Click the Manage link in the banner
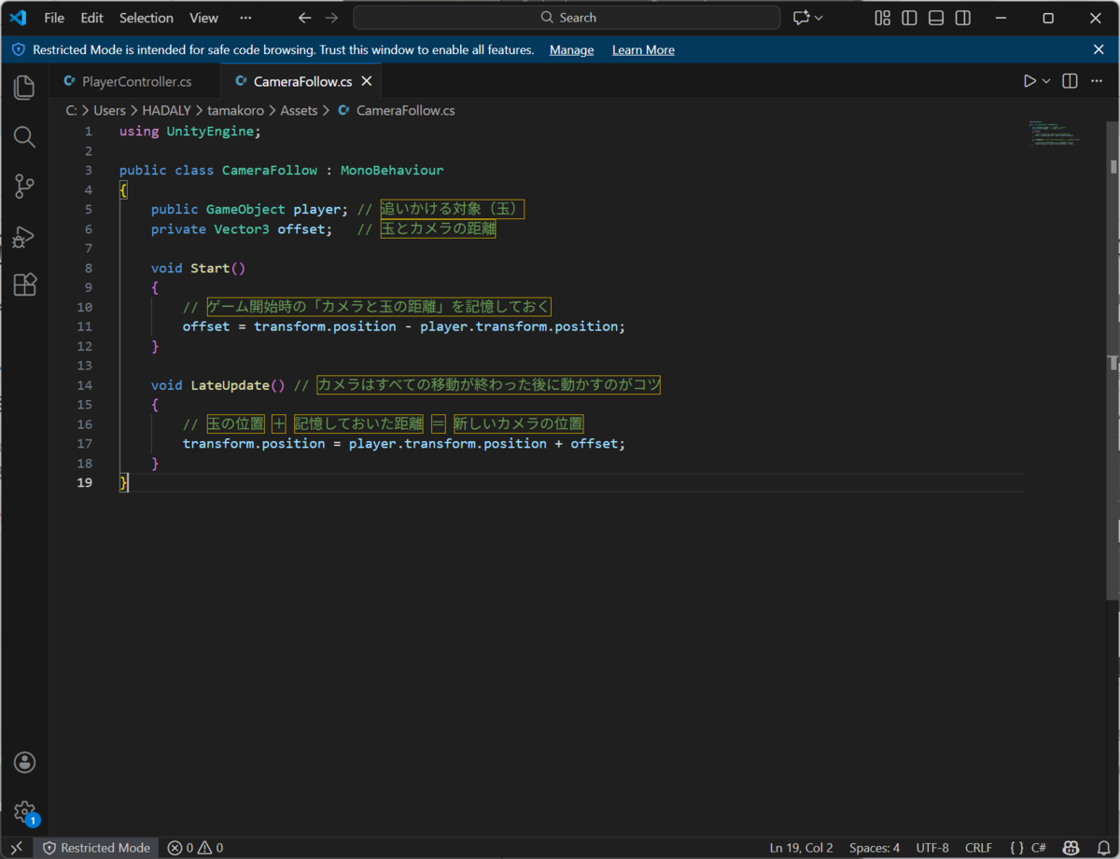Screen dimensions: 1120x859 tap(571, 50)
